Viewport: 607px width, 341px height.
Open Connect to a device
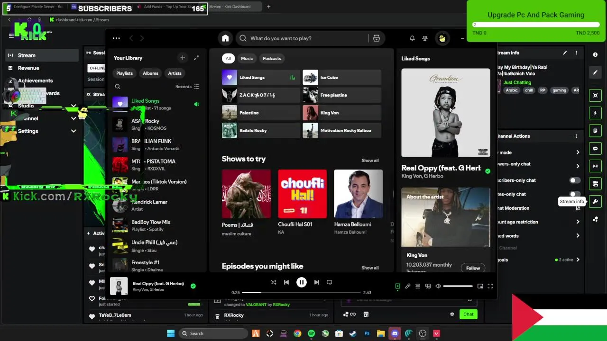click(x=428, y=286)
